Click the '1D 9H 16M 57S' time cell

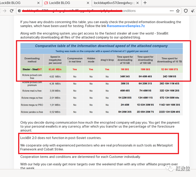tap(169, 69)
